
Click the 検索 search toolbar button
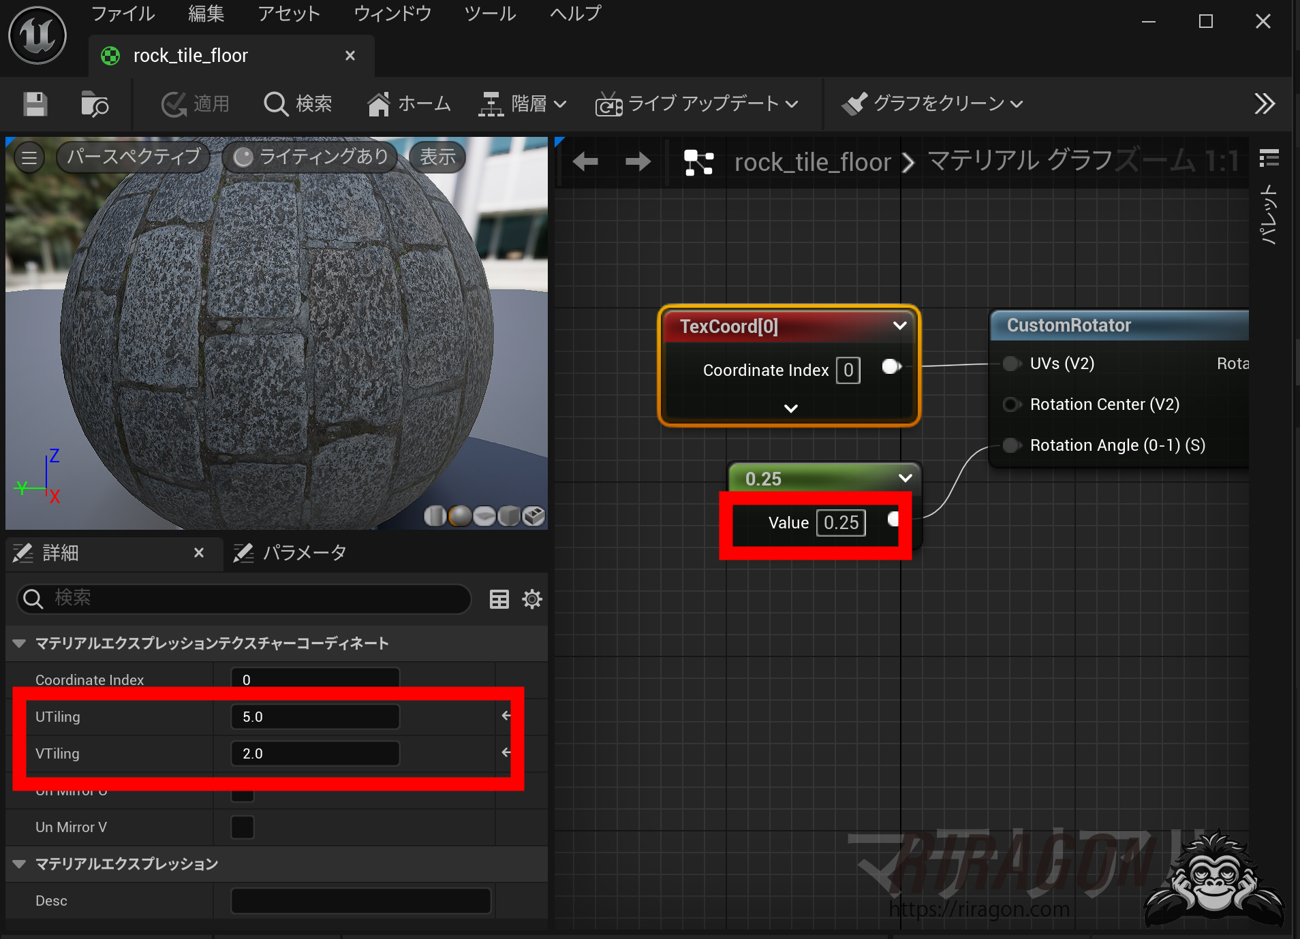[298, 104]
